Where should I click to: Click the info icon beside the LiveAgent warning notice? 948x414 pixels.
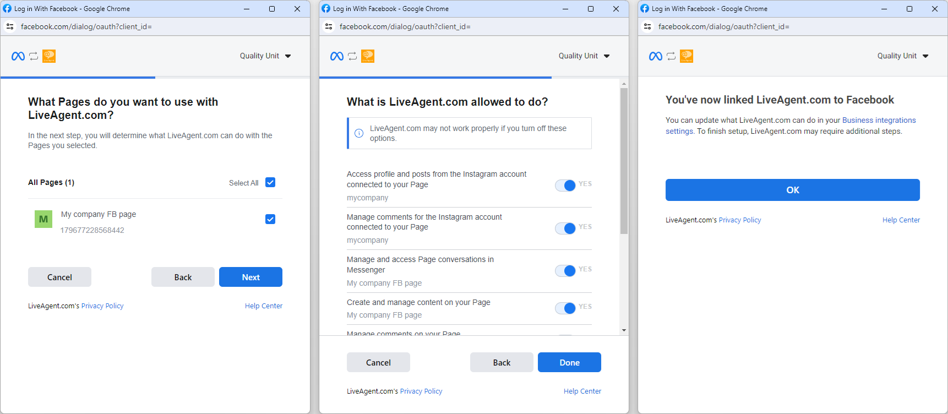click(359, 133)
